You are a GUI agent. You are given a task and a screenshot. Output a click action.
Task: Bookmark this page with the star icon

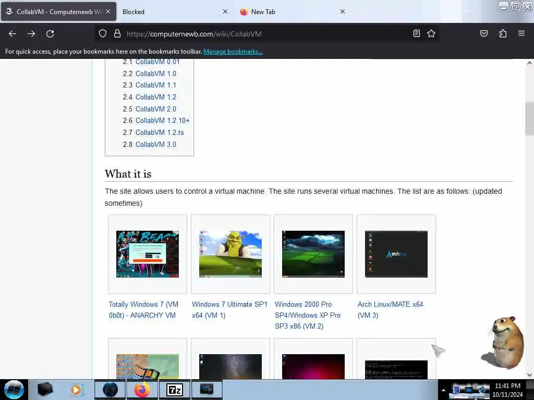click(431, 33)
